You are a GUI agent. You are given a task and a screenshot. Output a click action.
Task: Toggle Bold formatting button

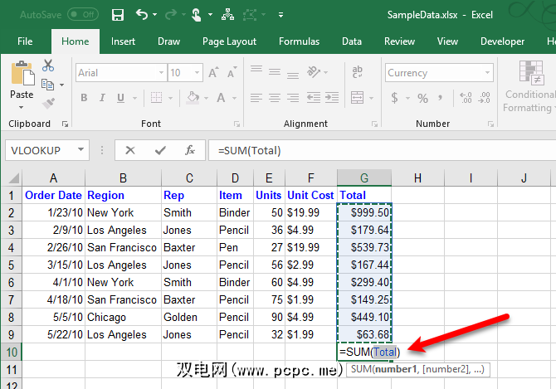pyautogui.click(x=84, y=98)
